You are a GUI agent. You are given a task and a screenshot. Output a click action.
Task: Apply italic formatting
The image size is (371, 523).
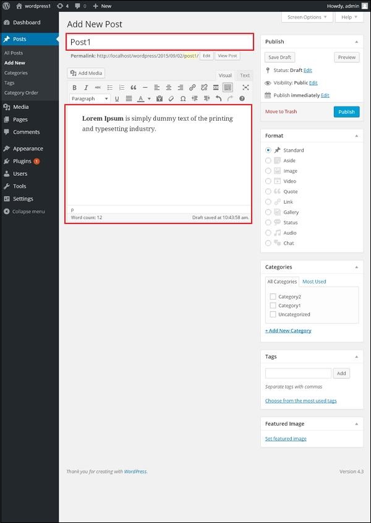click(x=85, y=87)
